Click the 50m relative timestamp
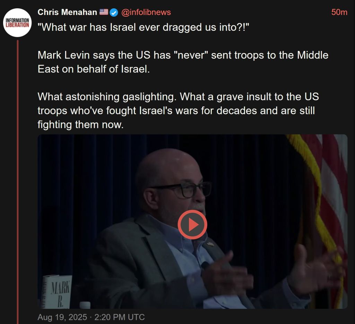Viewport: 355px width, 324px height. coord(339,12)
